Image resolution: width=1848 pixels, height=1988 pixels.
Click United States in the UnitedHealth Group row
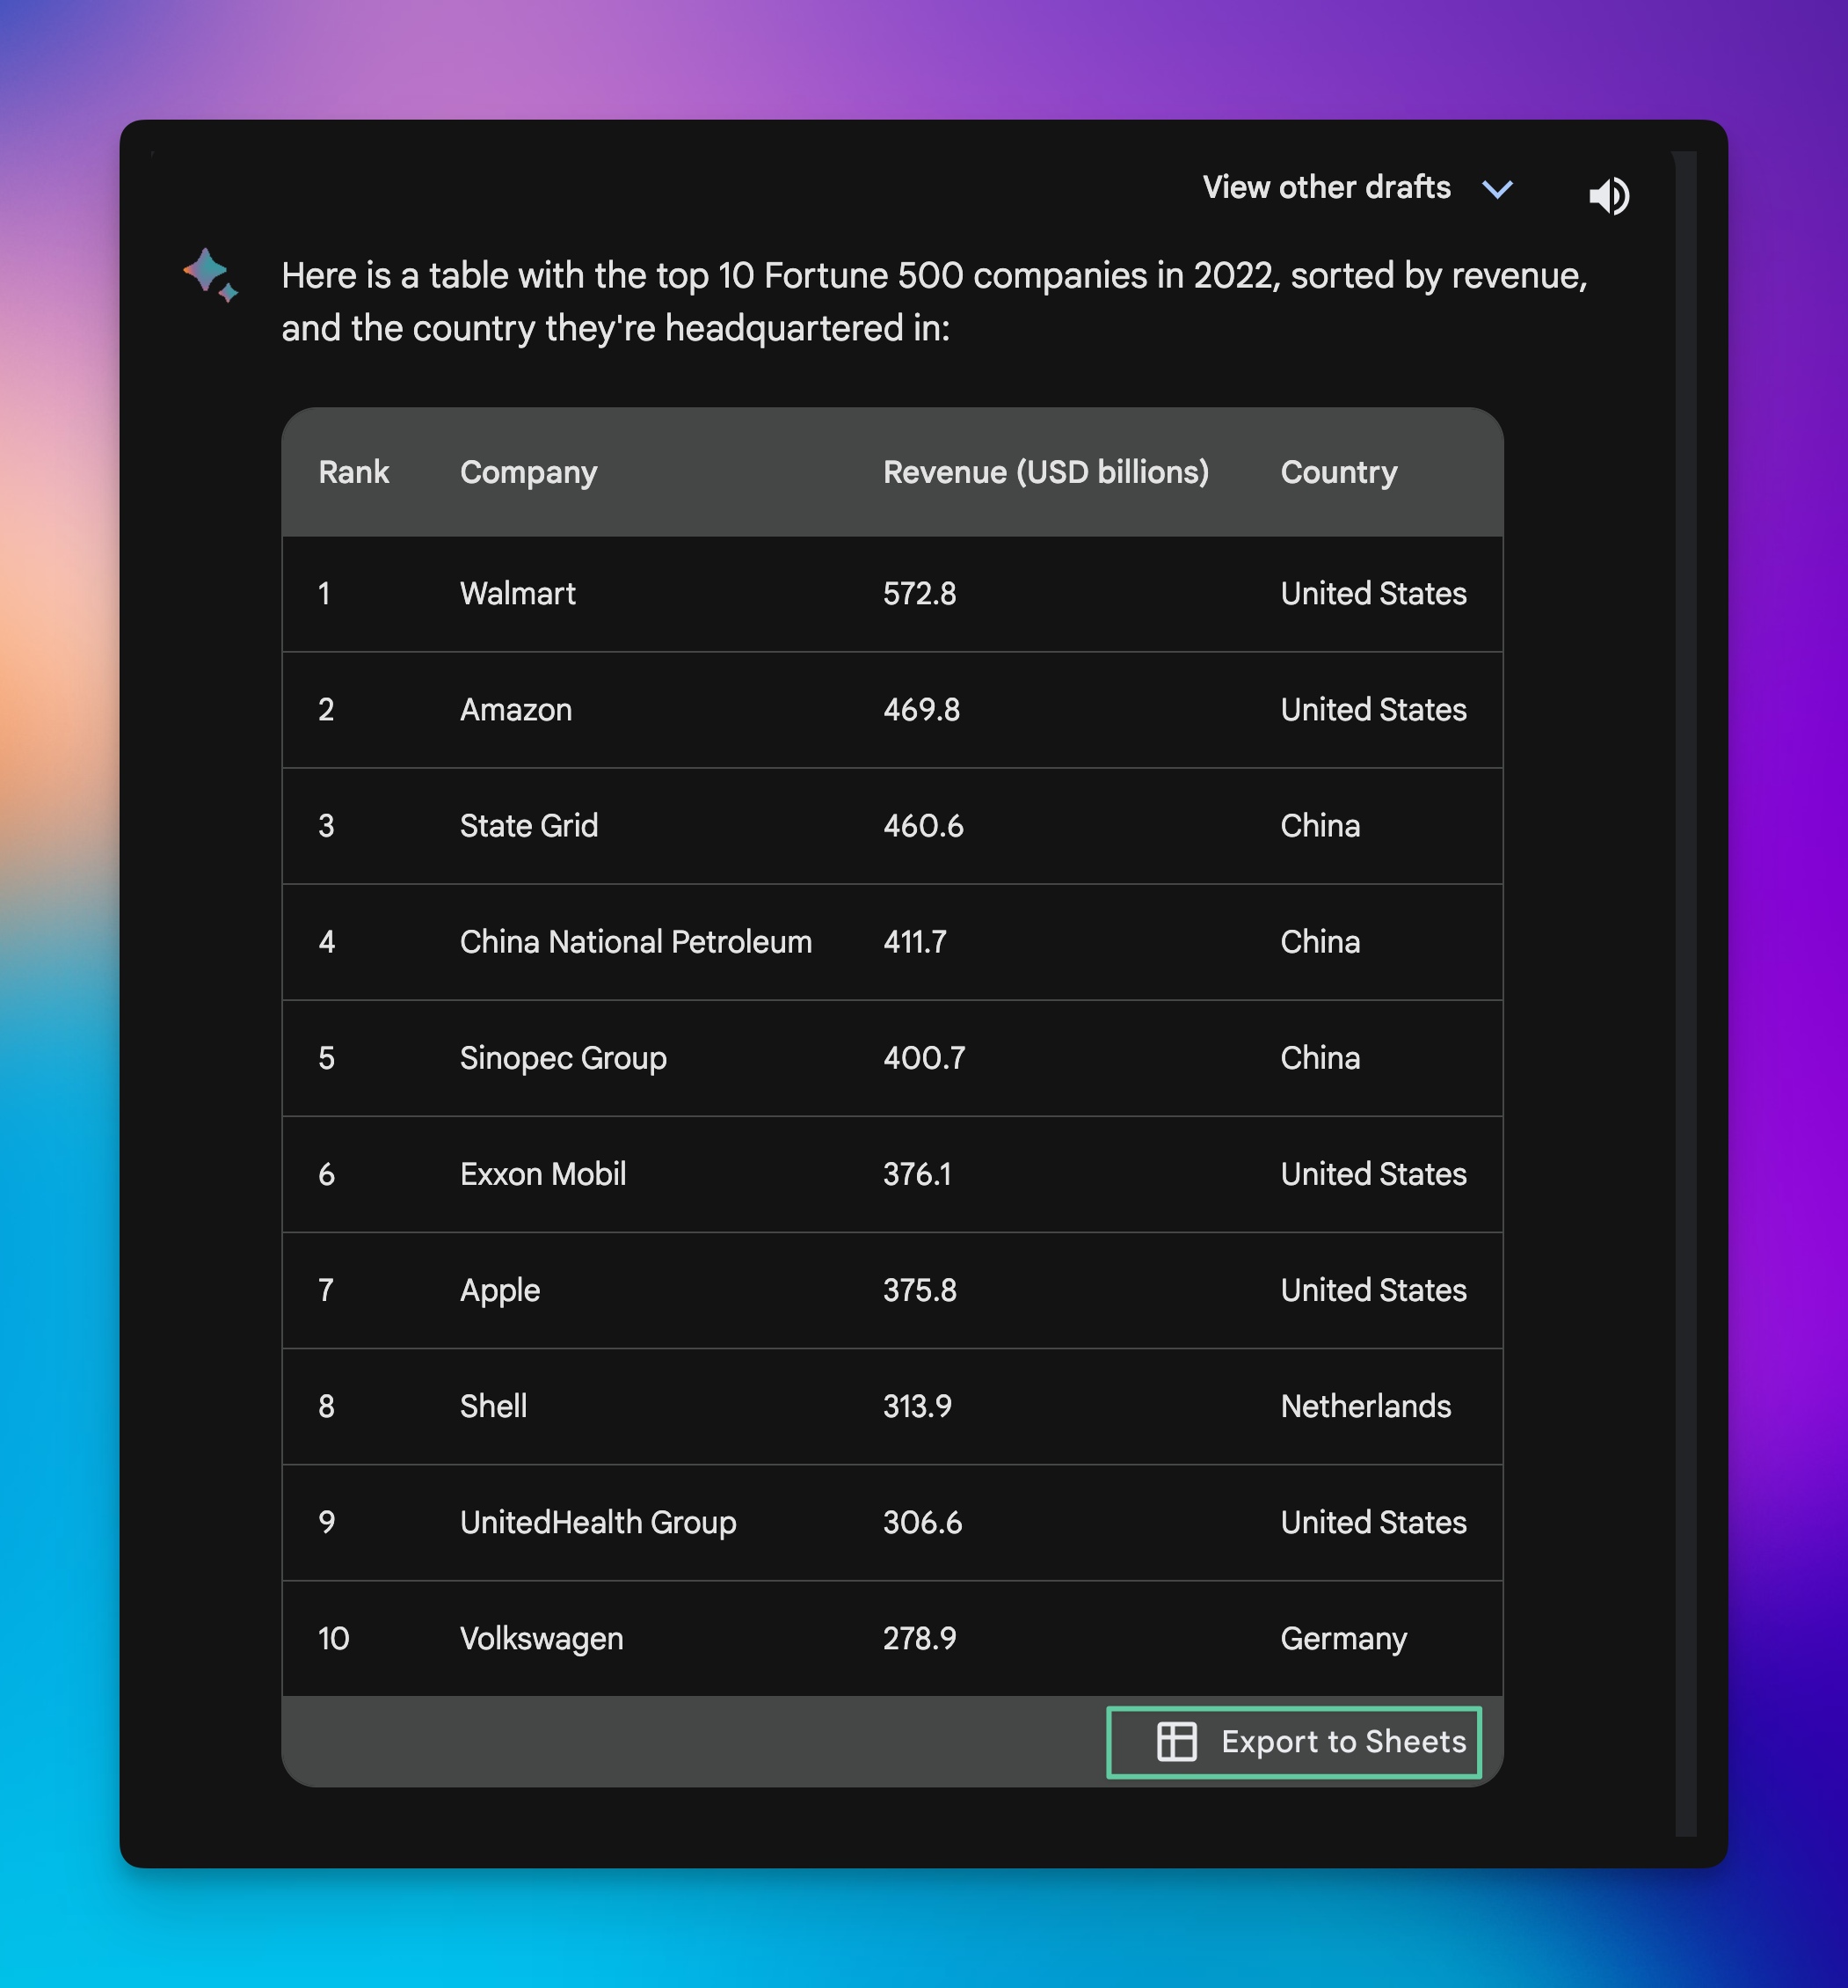pos(1373,1522)
